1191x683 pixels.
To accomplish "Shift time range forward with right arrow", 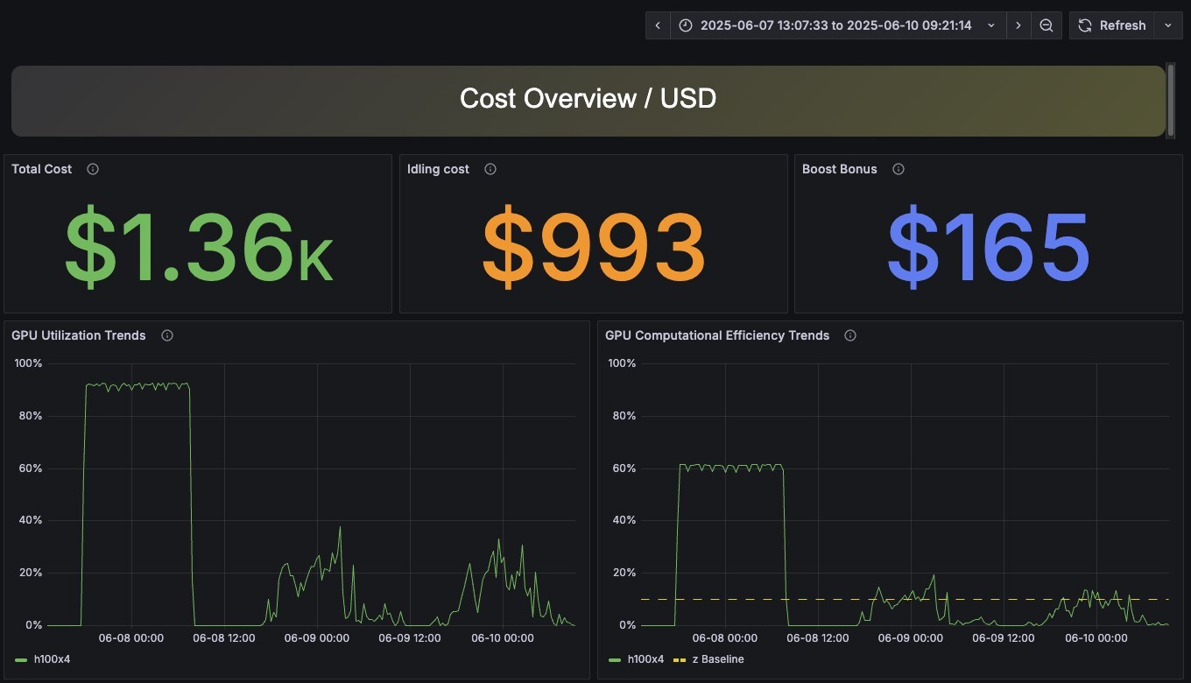I will [x=1018, y=25].
